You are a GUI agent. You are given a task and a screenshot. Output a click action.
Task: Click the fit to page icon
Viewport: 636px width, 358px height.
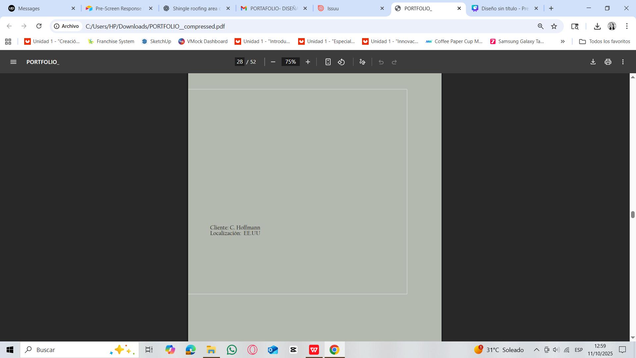(x=328, y=62)
